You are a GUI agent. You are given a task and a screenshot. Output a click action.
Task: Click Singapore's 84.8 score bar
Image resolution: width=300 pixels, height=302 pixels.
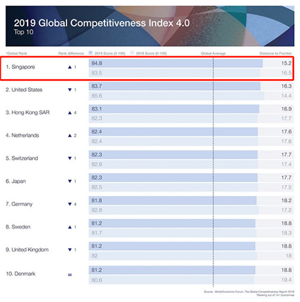tap(176, 64)
